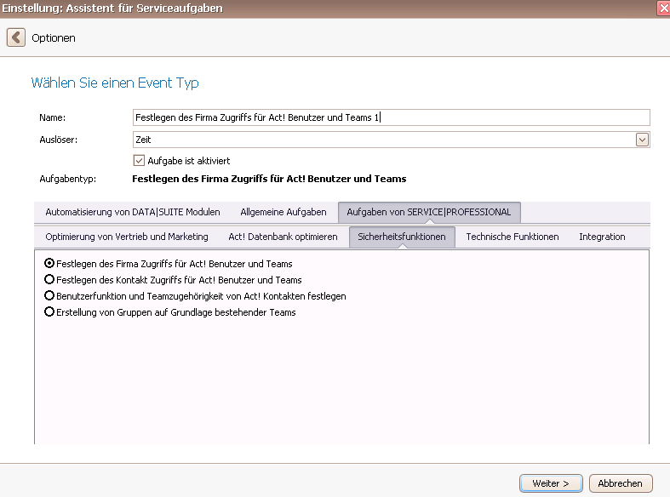The image size is (670, 497).
Task: Switch to the 'Integration' subtab
Action: pos(602,237)
